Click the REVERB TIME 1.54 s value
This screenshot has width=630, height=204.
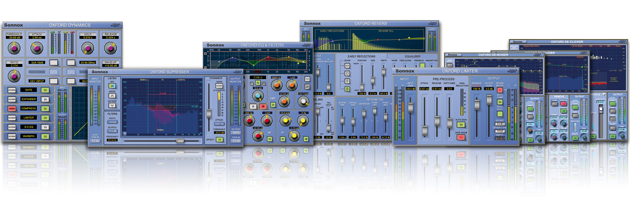pyautogui.click(x=342, y=137)
